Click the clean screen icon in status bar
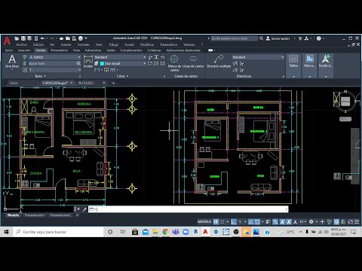 tap(350, 221)
